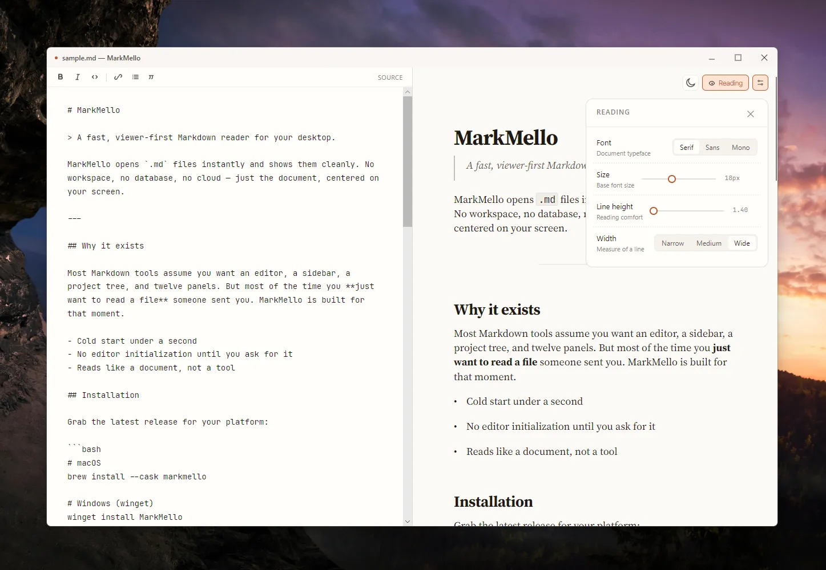Viewport: 826px width, 570px height.
Task: Insert a bullet list from the toolbar
Action: (x=135, y=77)
